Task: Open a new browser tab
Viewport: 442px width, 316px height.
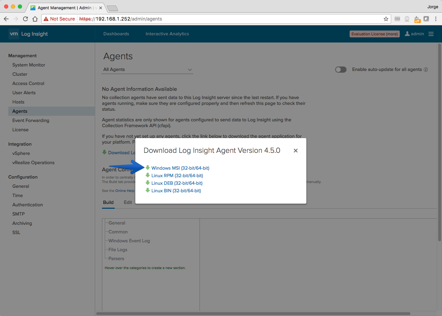Action: 112,8
